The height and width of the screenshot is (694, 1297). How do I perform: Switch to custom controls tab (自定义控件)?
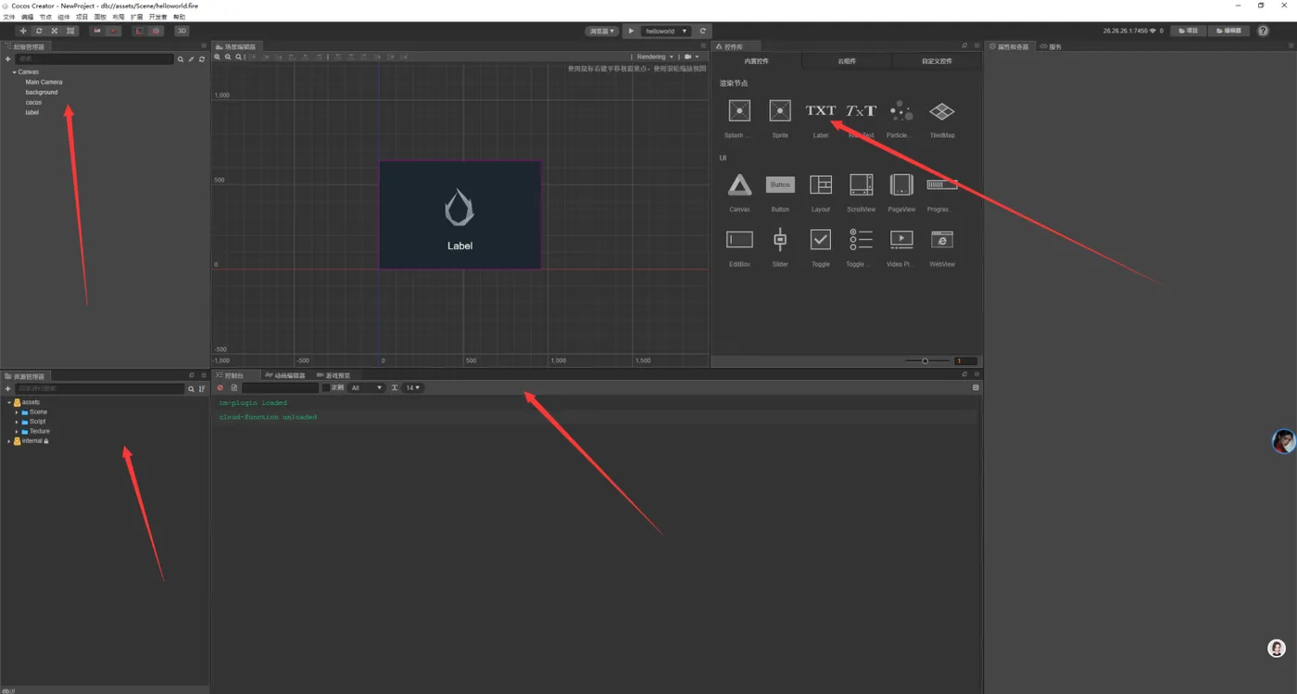point(937,61)
